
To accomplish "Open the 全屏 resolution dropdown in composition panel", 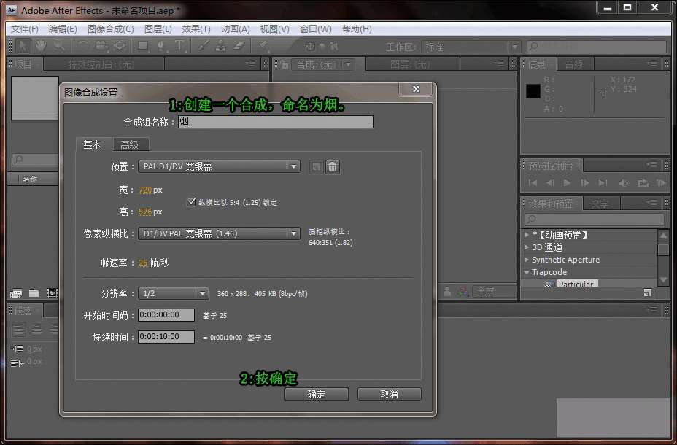I will [494, 292].
